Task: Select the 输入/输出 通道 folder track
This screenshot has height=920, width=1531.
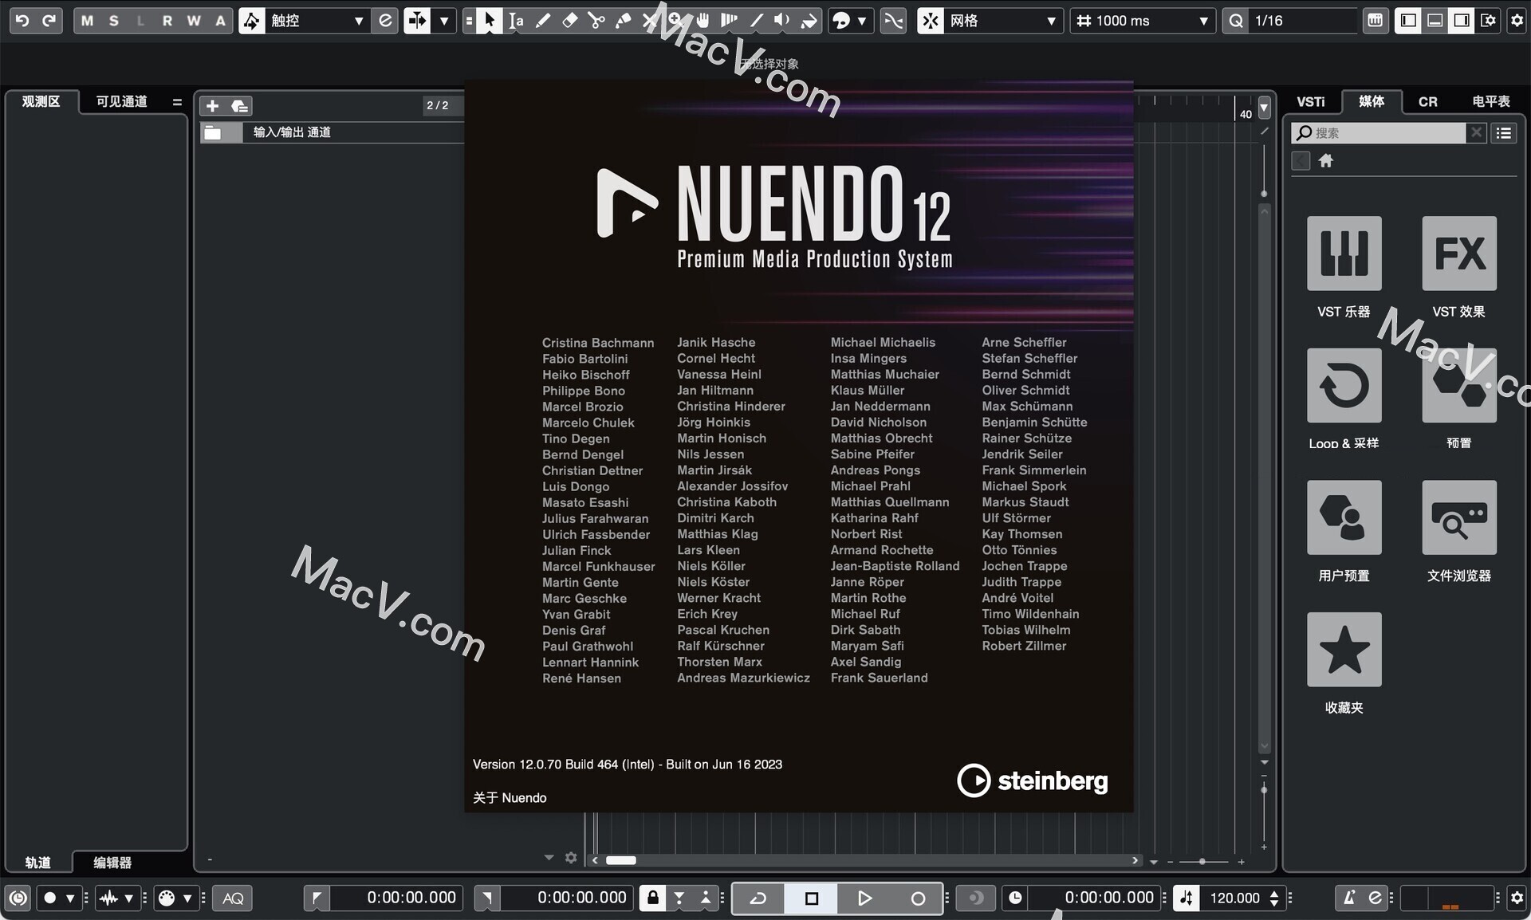Action: pyautogui.click(x=333, y=132)
